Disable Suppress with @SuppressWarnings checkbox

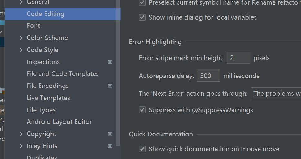pos(142,110)
